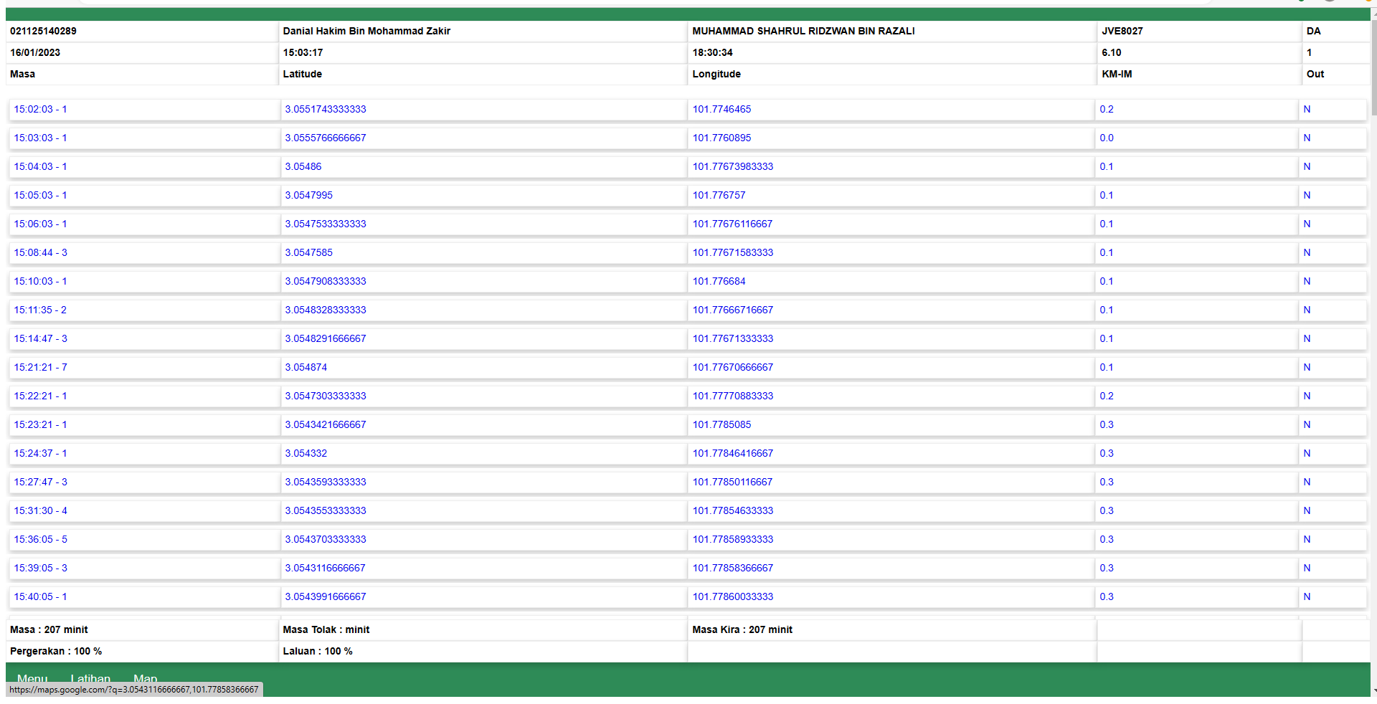Click the 15:21:21 - 7 time entry

40,367
